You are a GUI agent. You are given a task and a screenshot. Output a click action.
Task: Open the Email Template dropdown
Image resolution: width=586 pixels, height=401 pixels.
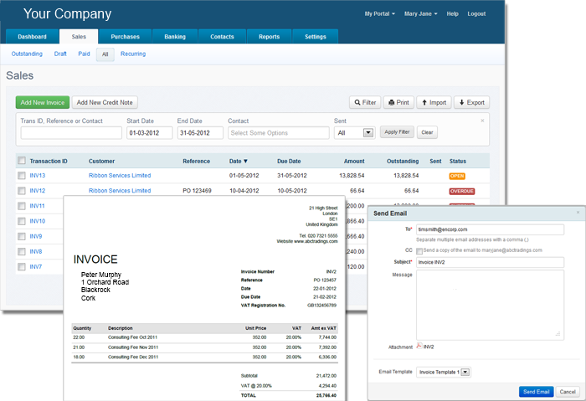pos(465,372)
